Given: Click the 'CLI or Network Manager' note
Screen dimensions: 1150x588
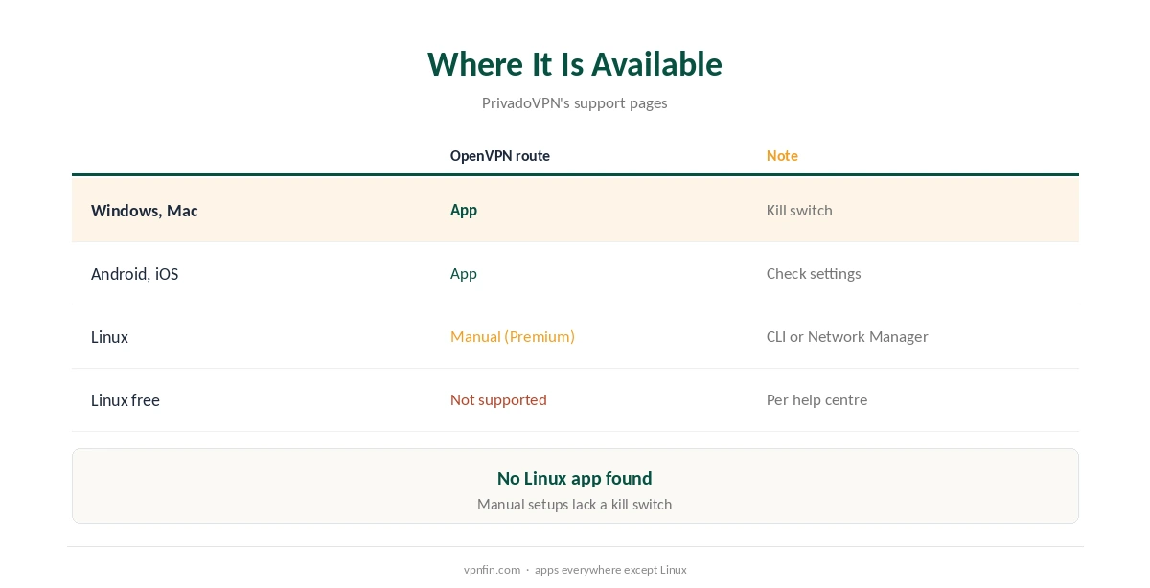Looking at the screenshot, I should [x=847, y=336].
